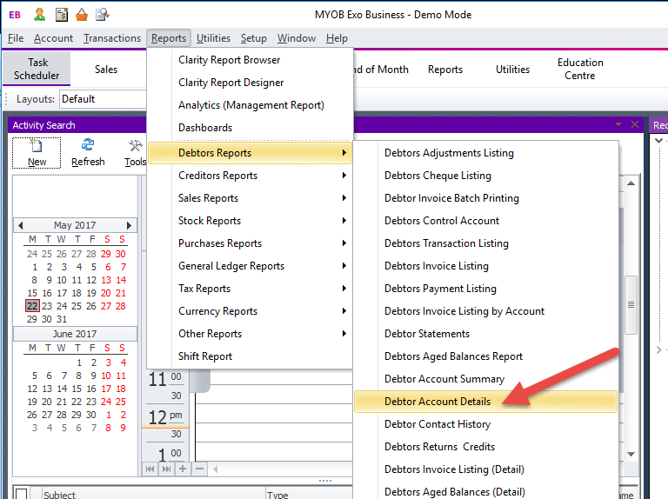Viewport: 668px width, 499px height.
Task: Jump to last record navigation button
Action: coord(167,469)
